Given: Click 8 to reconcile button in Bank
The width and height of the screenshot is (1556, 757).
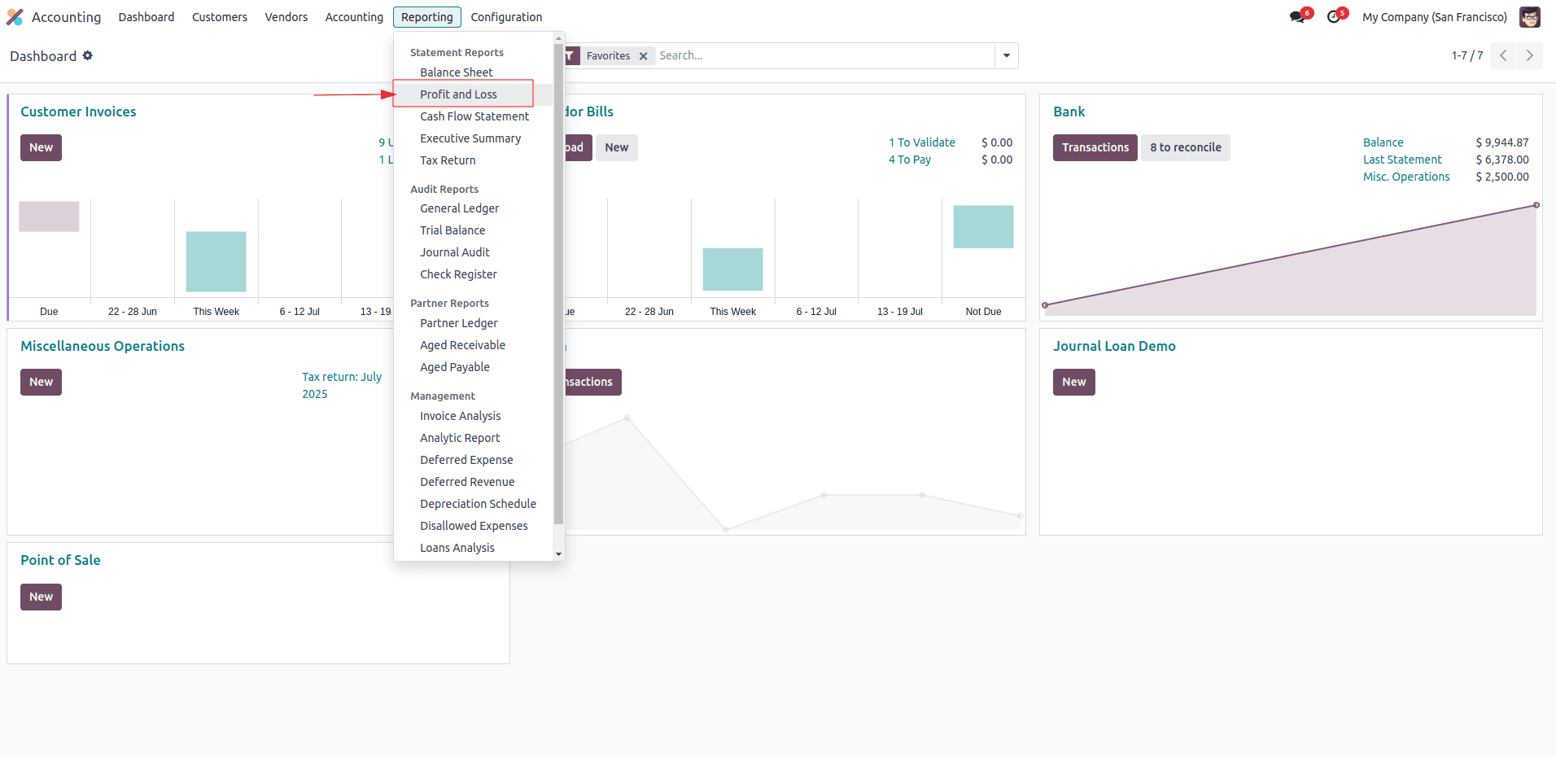Looking at the screenshot, I should tap(1185, 147).
